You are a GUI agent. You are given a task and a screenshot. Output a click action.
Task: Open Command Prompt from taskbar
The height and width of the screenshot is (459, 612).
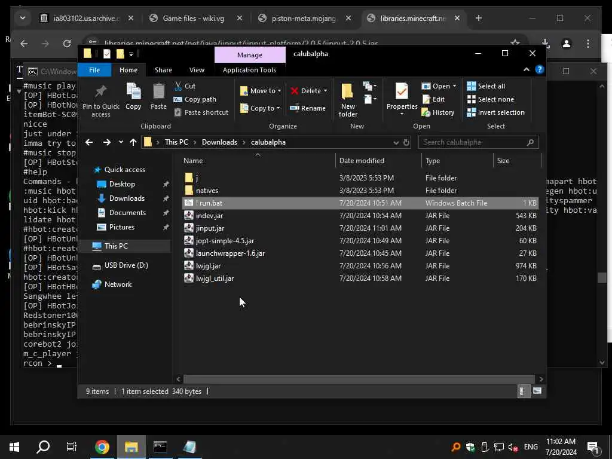click(160, 447)
